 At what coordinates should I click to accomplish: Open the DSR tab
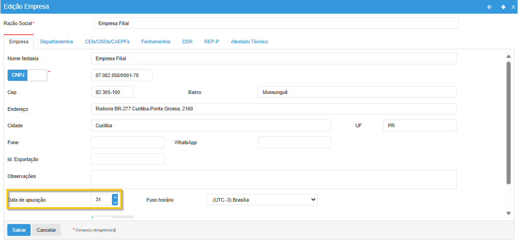coord(187,42)
